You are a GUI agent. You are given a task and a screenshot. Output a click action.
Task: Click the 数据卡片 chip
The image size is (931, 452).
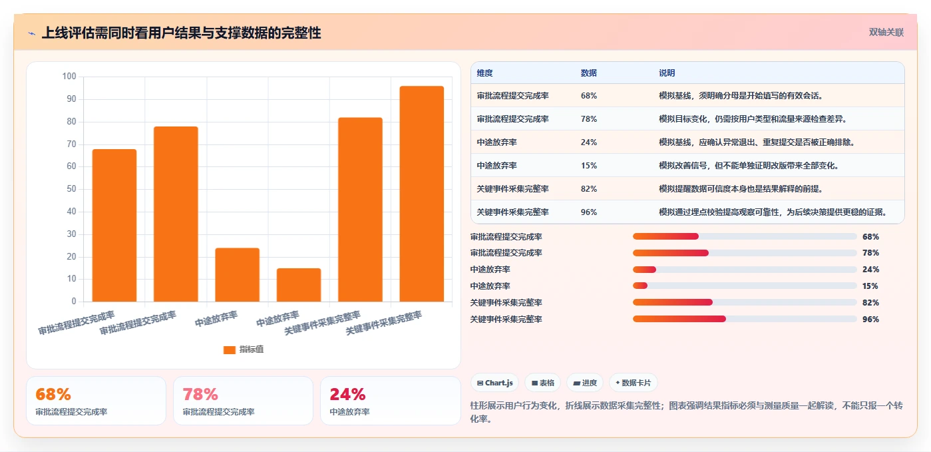pos(634,383)
